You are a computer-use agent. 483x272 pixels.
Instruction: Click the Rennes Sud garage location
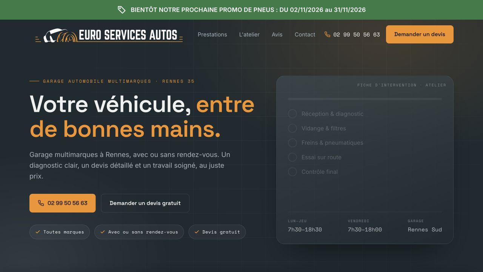pyautogui.click(x=425, y=230)
